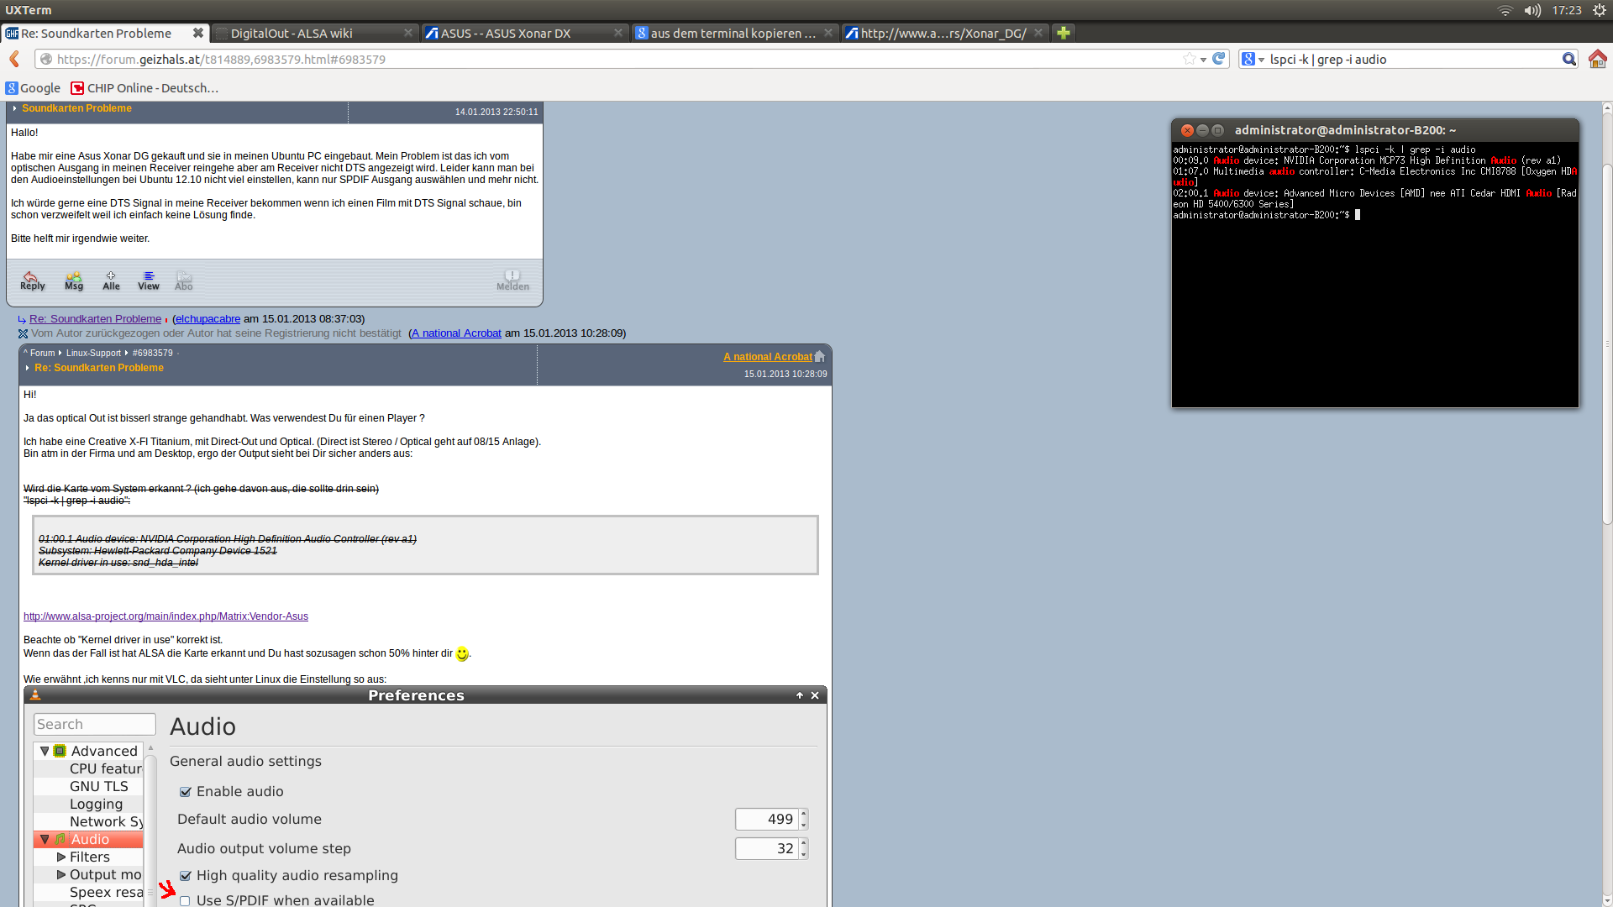
Task: Reload the page with the refresh icon
Action: pyautogui.click(x=1218, y=59)
